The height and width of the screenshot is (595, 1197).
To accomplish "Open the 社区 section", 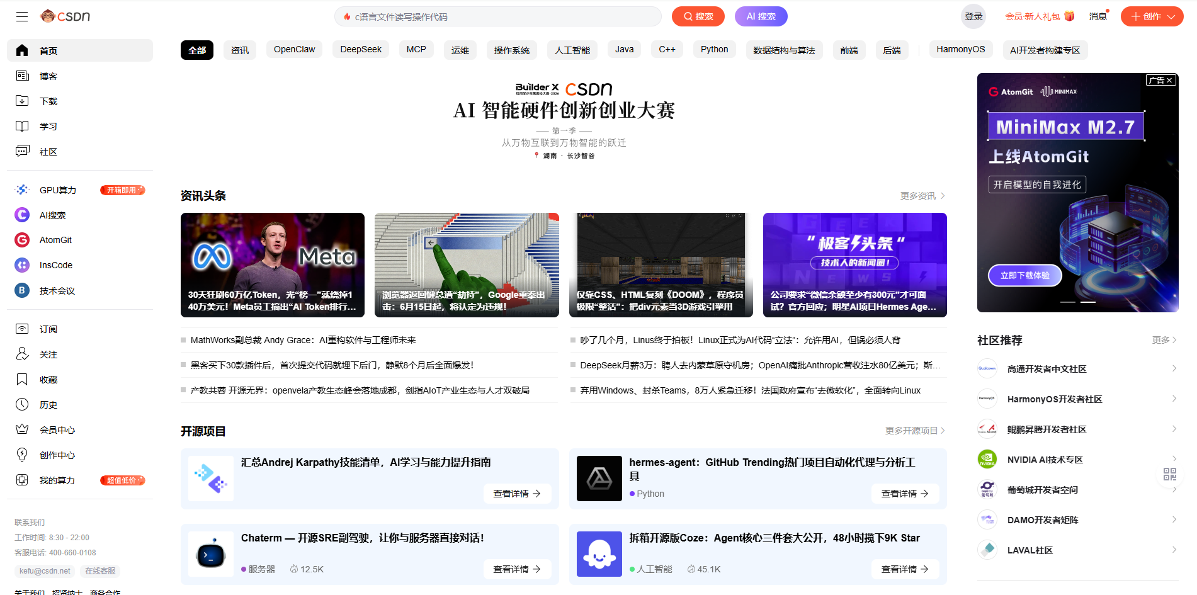I will click(48, 151).
